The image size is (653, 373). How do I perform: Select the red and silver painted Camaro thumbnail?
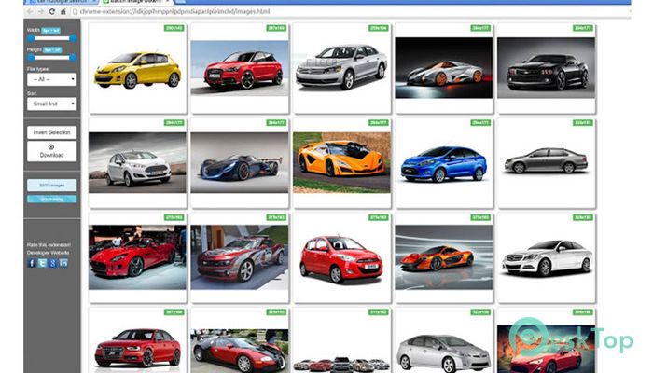pos(240,257)
